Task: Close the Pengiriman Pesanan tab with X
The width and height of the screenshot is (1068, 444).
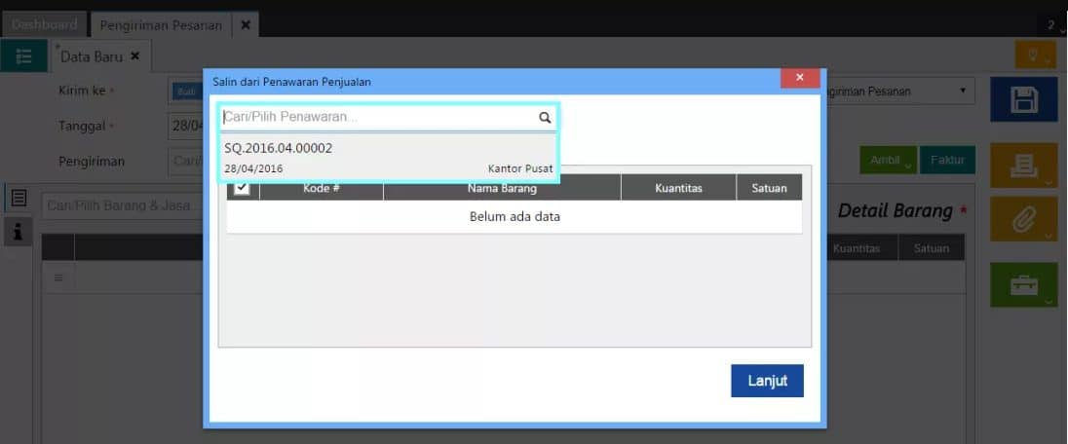Action: (246, 25)
